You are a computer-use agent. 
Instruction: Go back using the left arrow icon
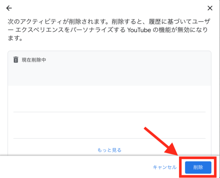[x=9, y=8]
